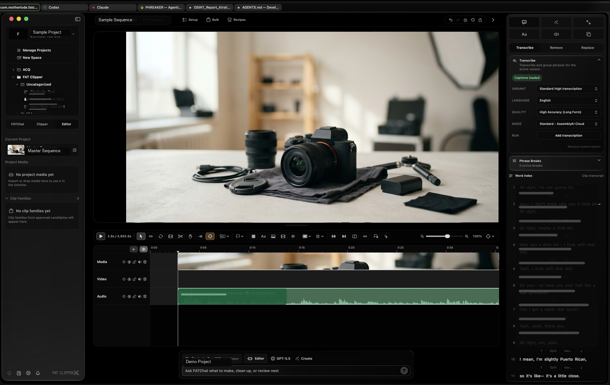Screen dimensions: 610x385
Task: Expand the ACQ folder
Action: tap(13, 70)
